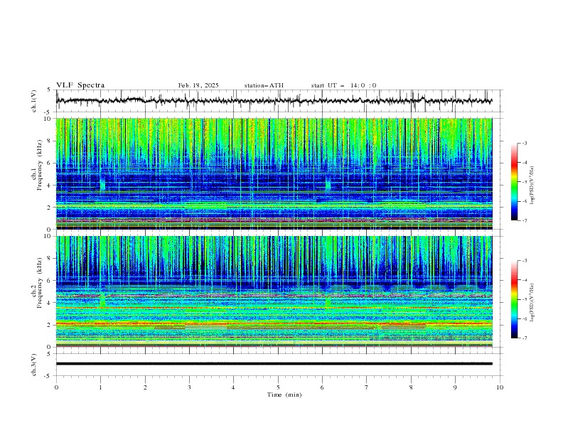Click time axis tick label "0"
Screen dimensions: 563x435
click(56, 387)
